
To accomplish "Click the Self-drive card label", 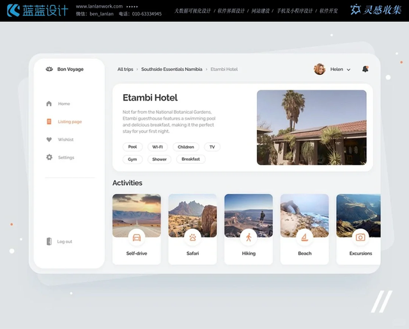I will tap(137, 253).
